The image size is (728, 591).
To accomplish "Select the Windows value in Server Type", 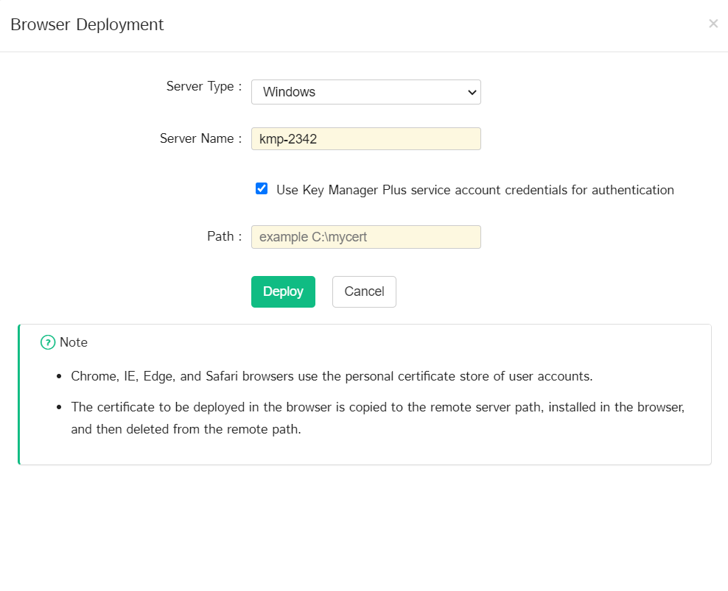I will [x=289, y=92].
